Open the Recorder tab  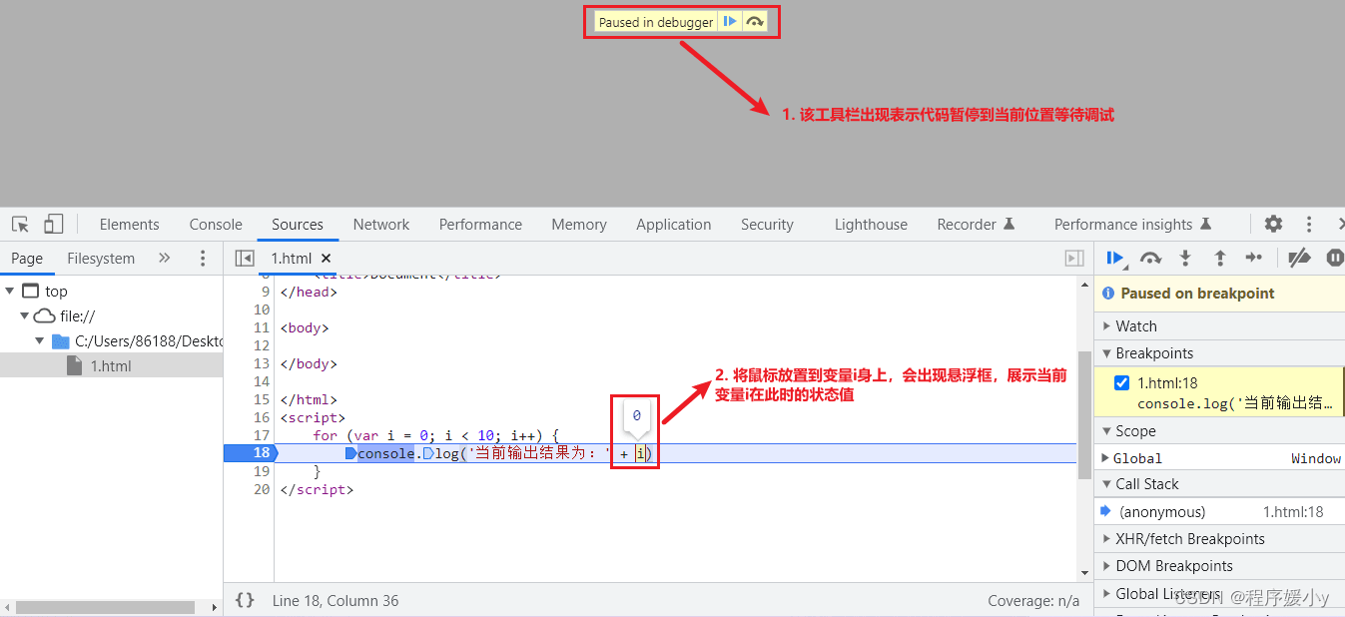coord(976,225)
